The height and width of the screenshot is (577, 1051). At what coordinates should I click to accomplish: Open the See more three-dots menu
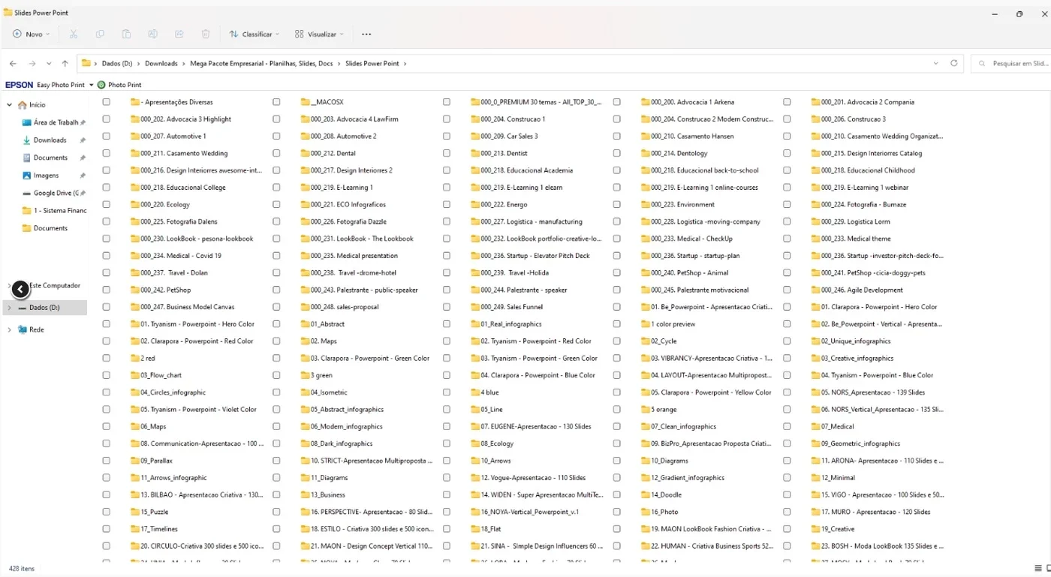click(366, 34)
